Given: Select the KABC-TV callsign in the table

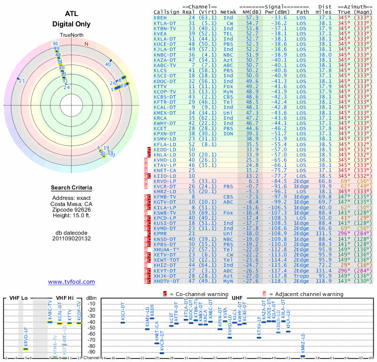Looking at the screenshot, I should point(165,66).
